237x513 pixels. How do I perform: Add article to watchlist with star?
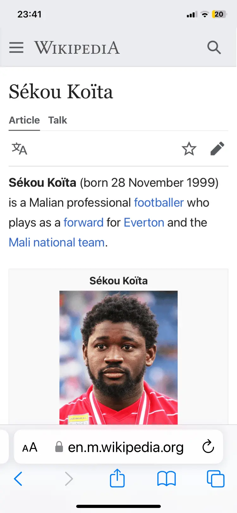click(189, 149)
